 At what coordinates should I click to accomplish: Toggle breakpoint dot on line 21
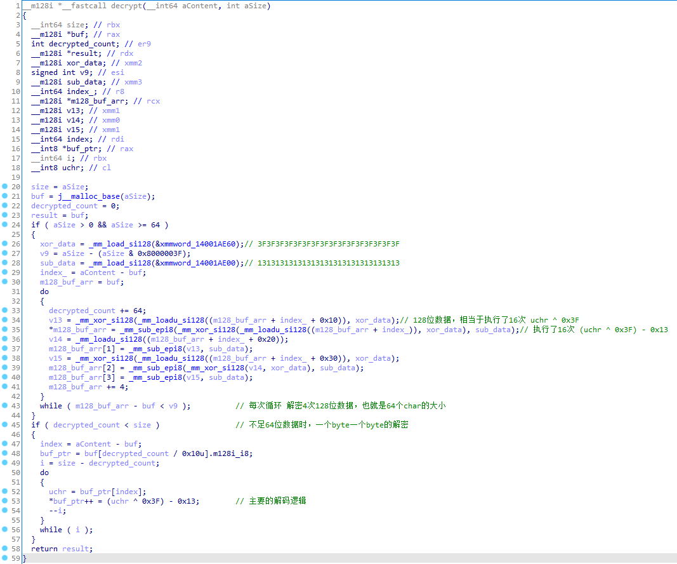pyautogui.click(x=4, y=196)
